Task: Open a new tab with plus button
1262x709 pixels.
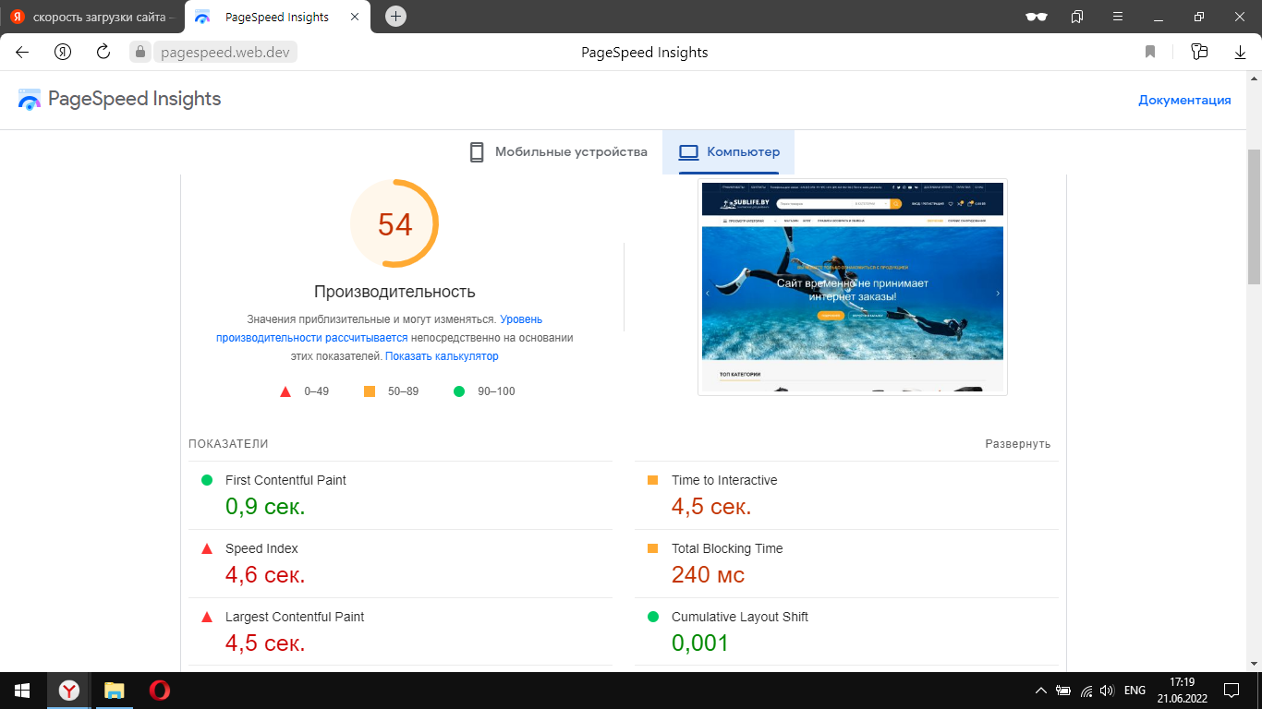Action: click(x=395, y=16)
